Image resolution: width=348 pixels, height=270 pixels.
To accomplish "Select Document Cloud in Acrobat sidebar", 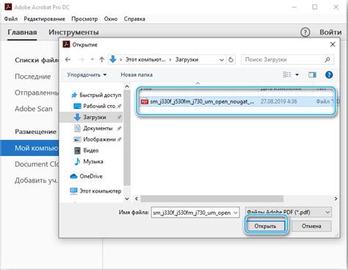I will pyautogui.click(x=37, y=164).
